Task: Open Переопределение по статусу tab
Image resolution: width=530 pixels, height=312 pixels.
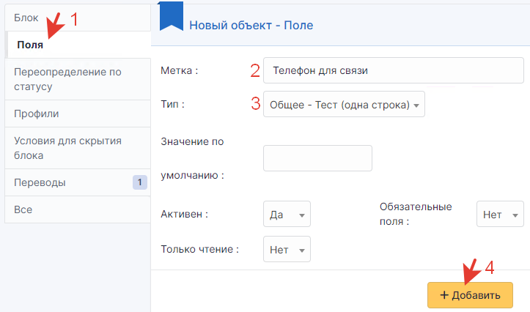Action: (x=78, y=79)
